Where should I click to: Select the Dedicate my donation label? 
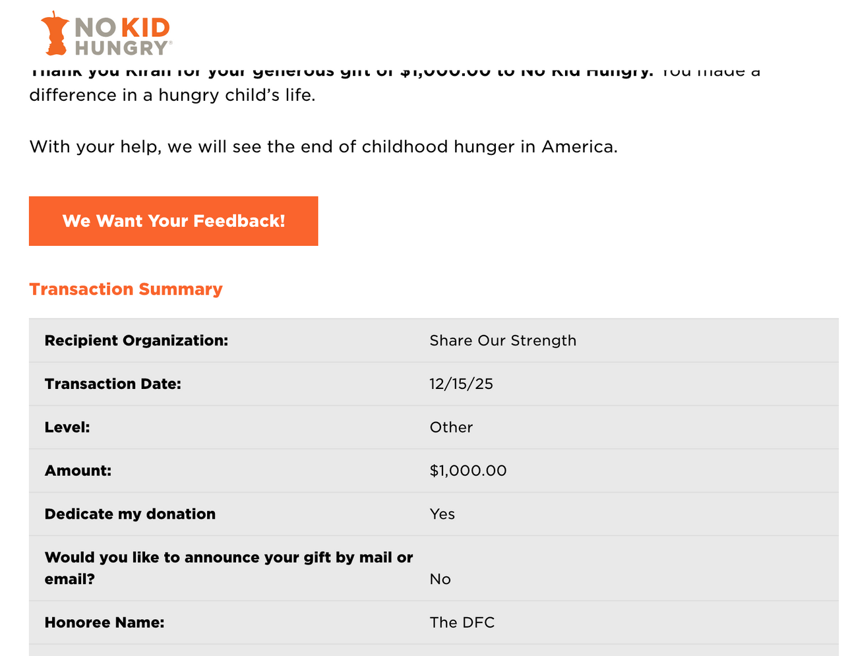point(130,514)
